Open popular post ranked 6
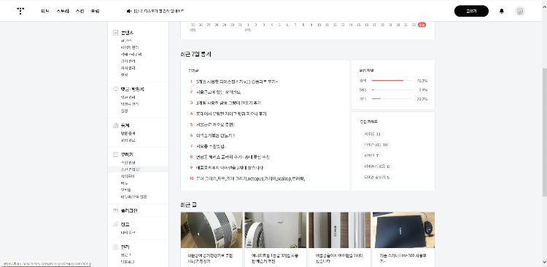This screenshot has width=547, height=267. click(x=216, y=135)
